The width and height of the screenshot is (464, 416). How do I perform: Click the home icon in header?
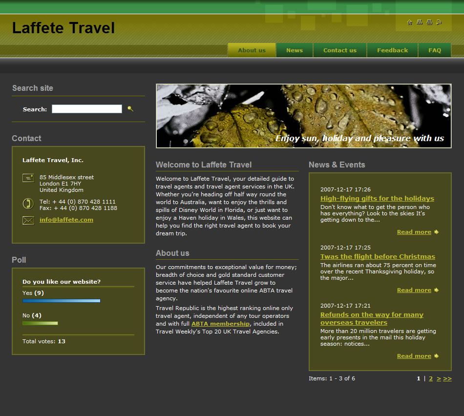410,22
